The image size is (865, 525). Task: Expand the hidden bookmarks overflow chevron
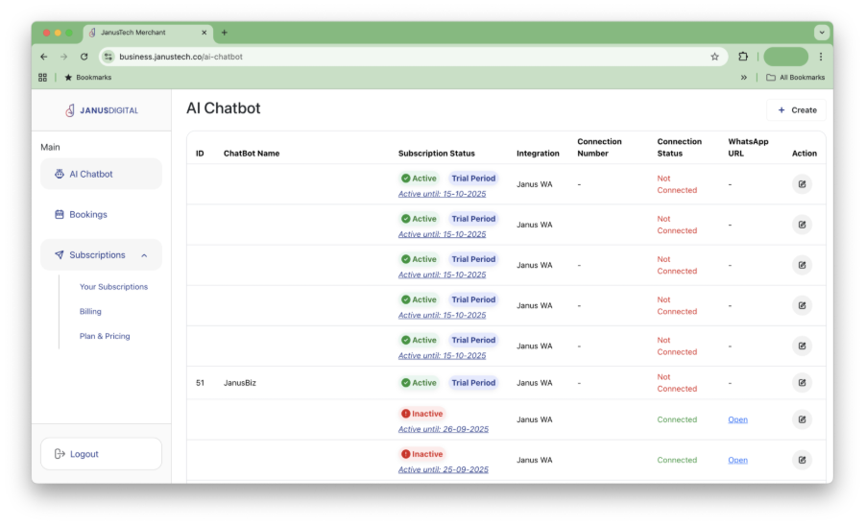(744, 78)
